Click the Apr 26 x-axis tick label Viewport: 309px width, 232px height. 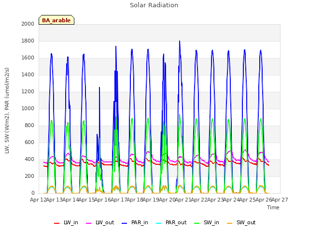pos(264,200)
